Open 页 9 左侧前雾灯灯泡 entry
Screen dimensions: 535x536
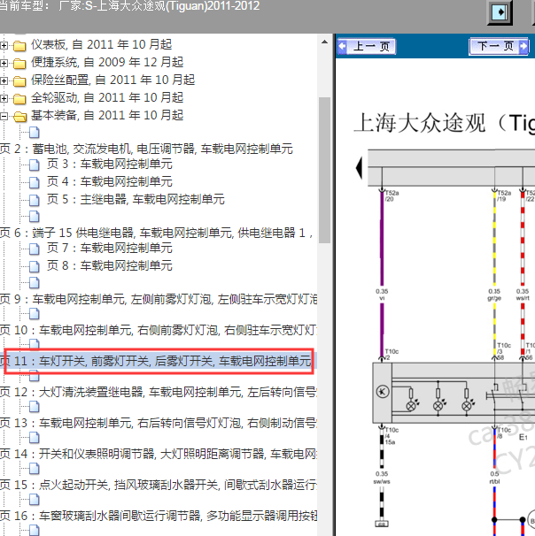tap(159, 300)
